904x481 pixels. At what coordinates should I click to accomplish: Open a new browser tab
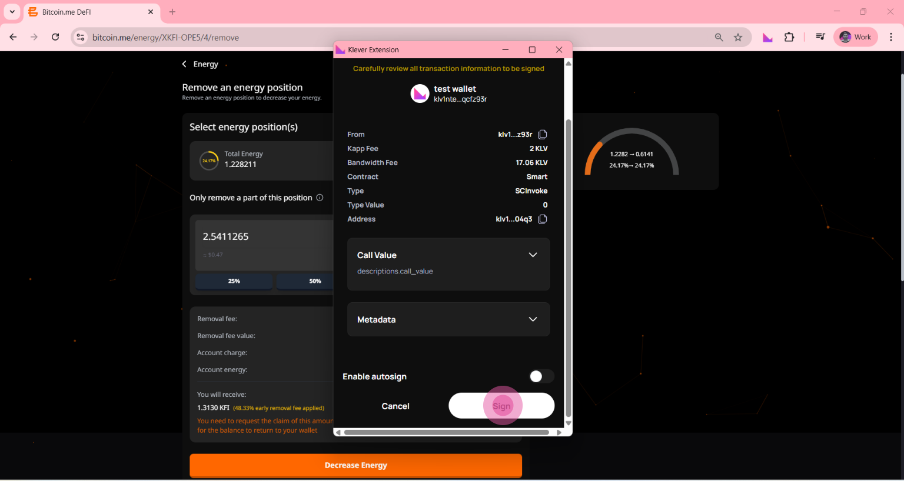(x=172, y=12)
